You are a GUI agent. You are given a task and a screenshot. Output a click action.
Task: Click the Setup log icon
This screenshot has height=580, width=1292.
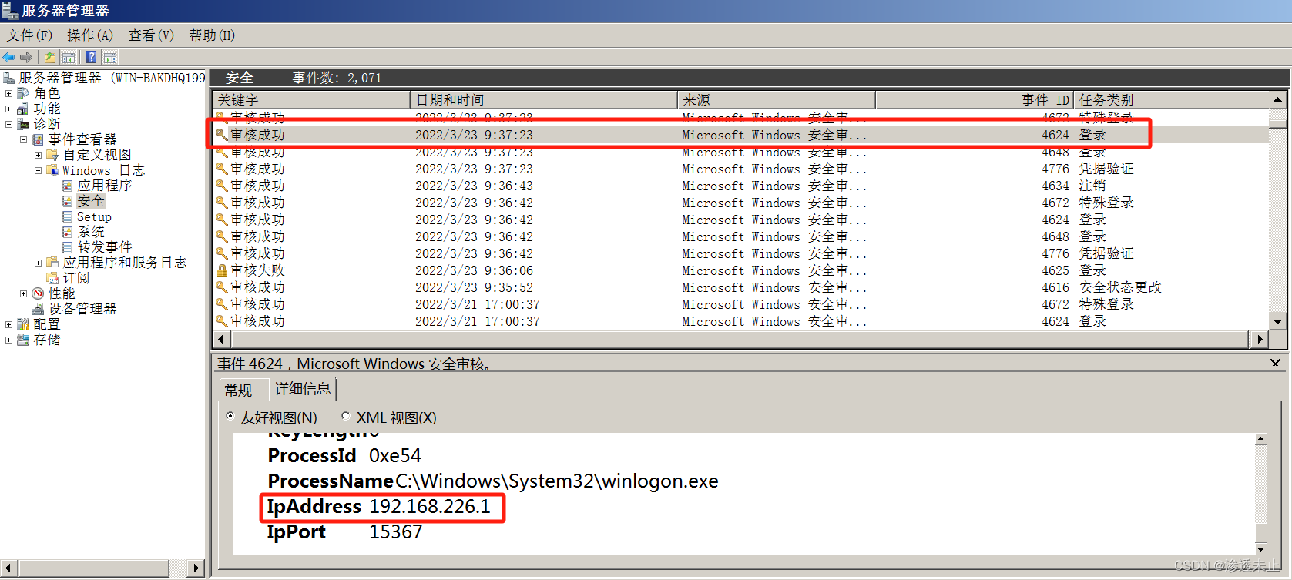click(x=67, y=216)
